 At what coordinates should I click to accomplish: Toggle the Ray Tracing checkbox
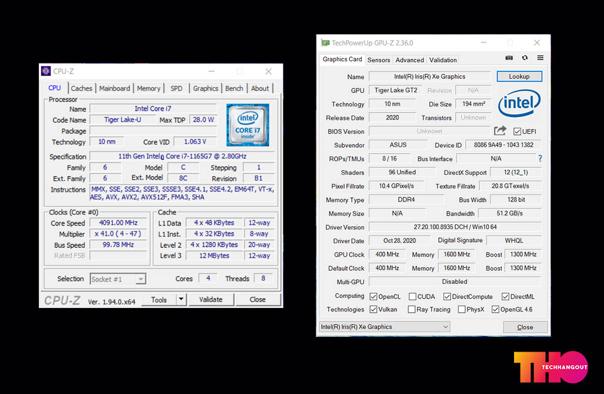click(x=412, y=310)
